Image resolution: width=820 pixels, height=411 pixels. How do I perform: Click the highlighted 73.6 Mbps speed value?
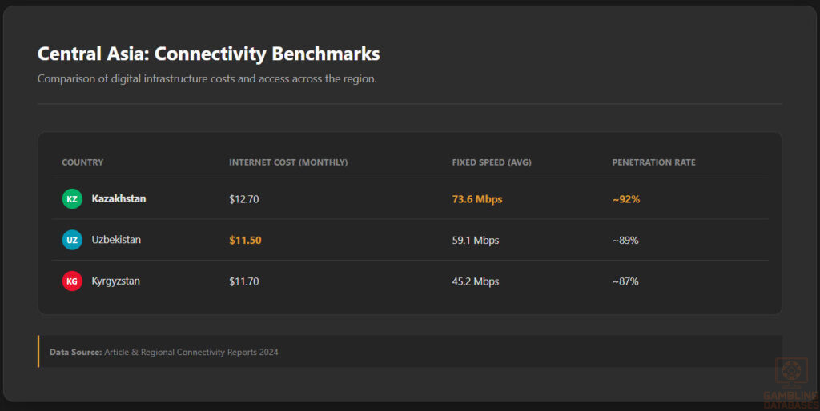(x=477, y=199)
